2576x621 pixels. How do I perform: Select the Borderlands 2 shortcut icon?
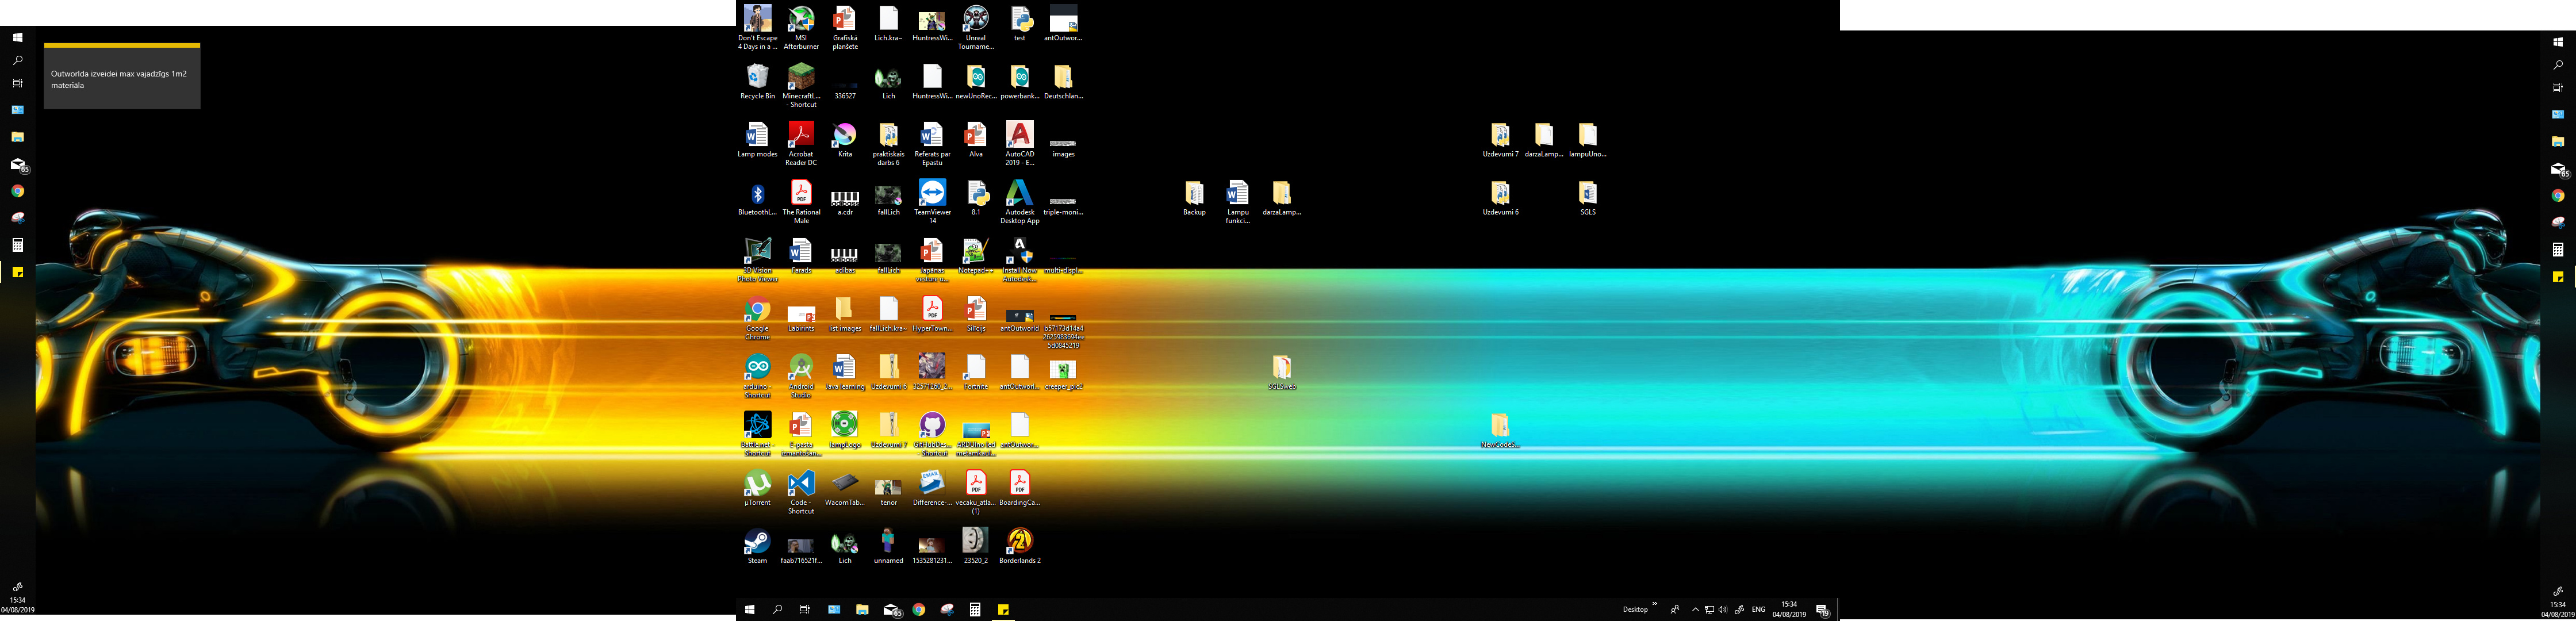1019,546
